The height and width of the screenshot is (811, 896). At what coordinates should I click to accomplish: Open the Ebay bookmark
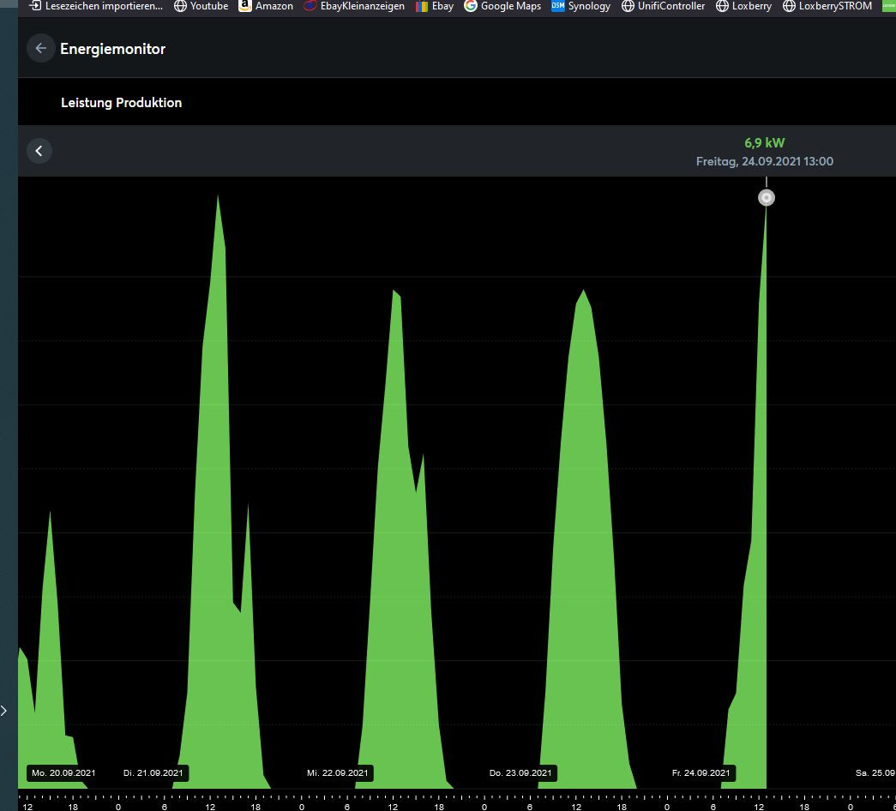pyautogui.click(x=435, y=6)
